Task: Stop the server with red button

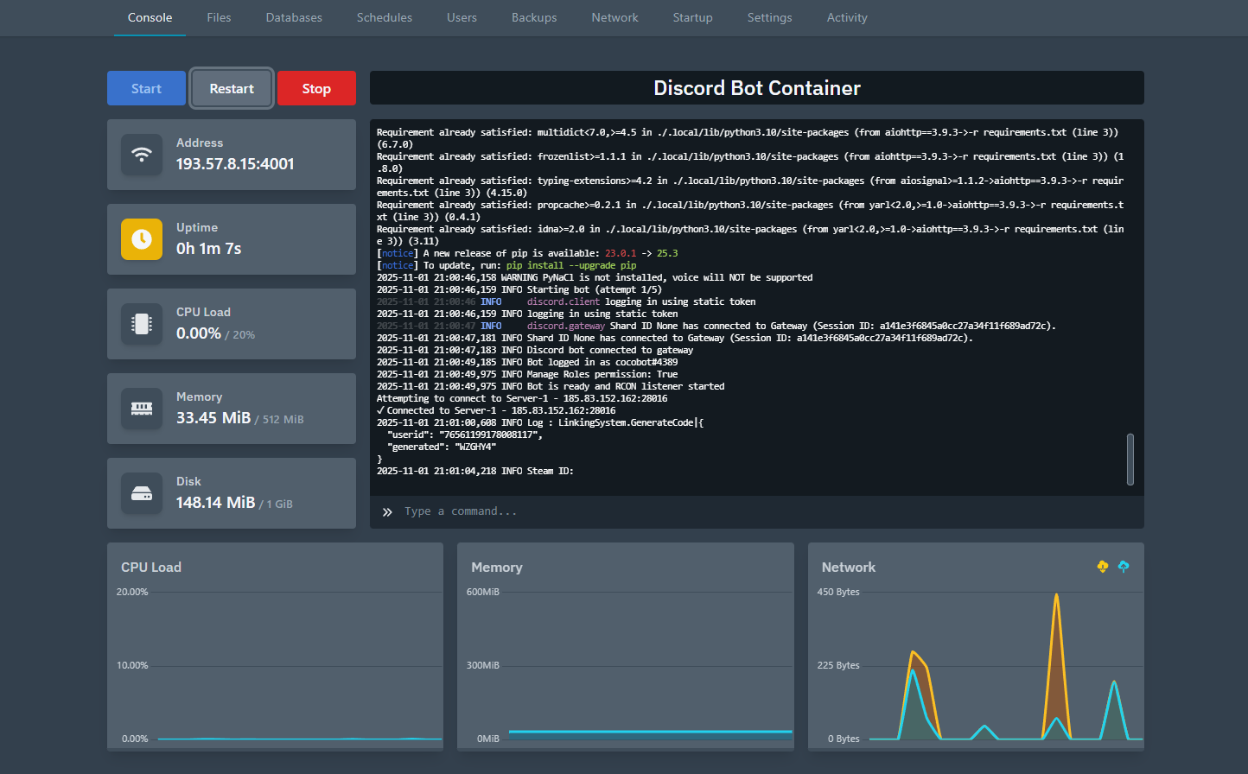Action: pos(316,88)
